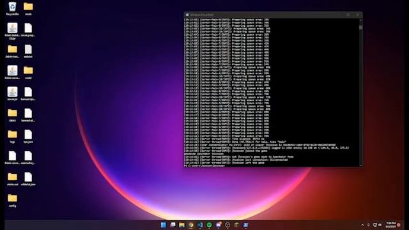Show hidden system tray icons chevron
This screenshot has height=230, width=409.
(x=362, y=225)
